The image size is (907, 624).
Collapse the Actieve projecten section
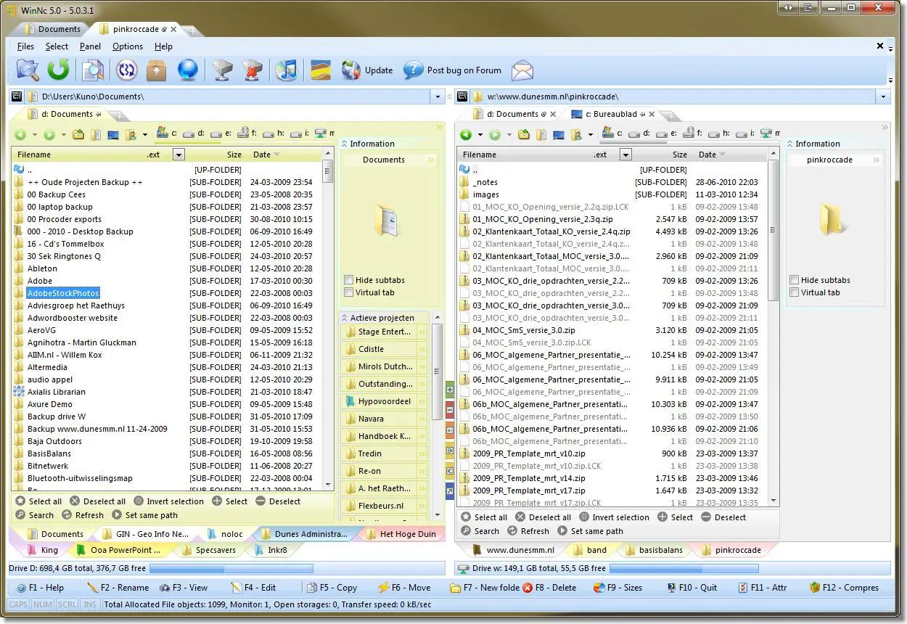coord(345,318)
